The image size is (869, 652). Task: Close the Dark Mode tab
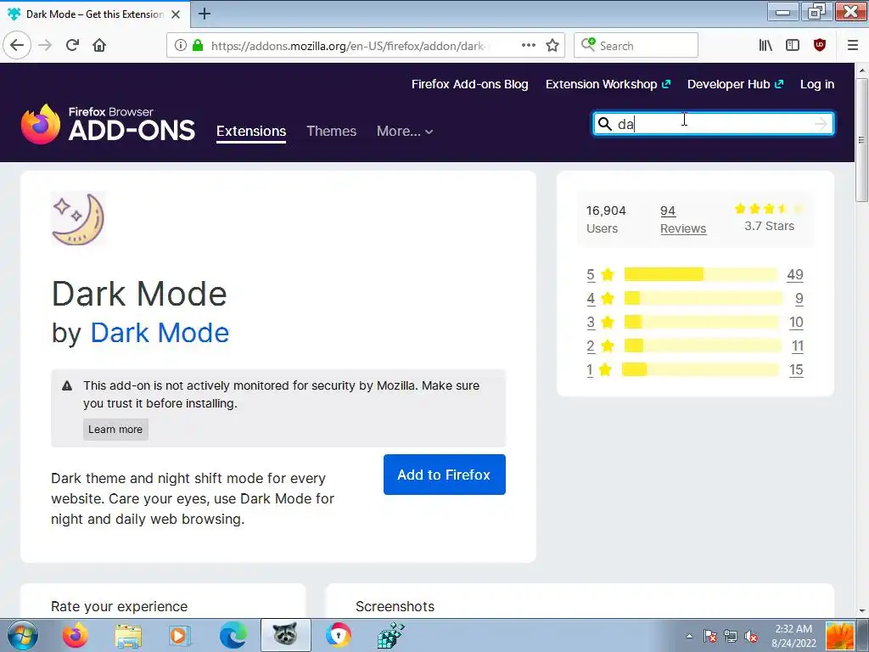[x=176, y=14]
